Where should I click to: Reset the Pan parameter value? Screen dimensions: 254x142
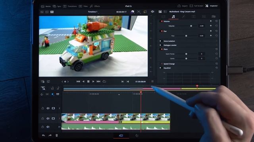tap(216, 35)
